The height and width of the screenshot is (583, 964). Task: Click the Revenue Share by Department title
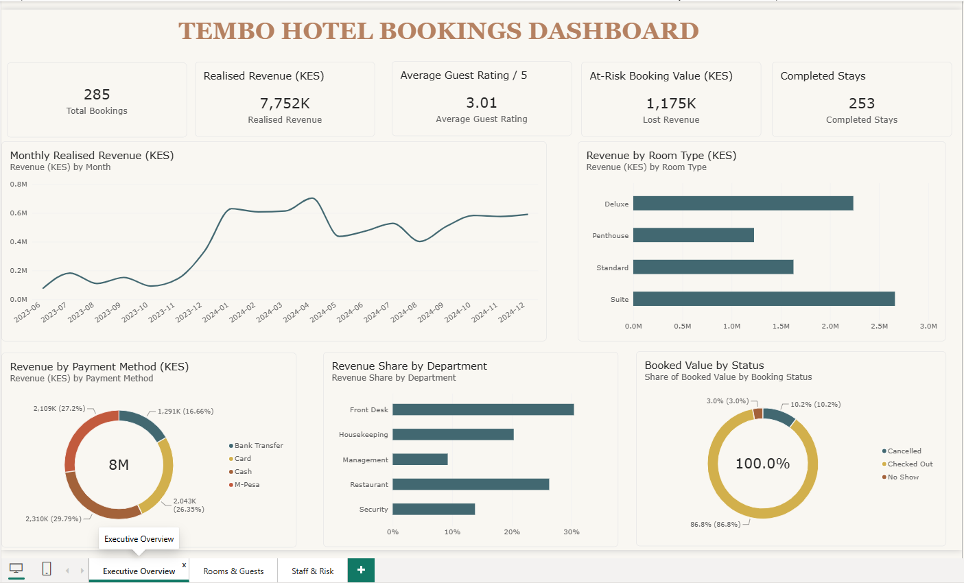click(x=410, y=366)
